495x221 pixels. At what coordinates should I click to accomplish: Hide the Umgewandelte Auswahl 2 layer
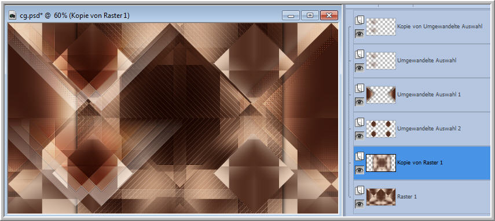click(x=360, y=136)
